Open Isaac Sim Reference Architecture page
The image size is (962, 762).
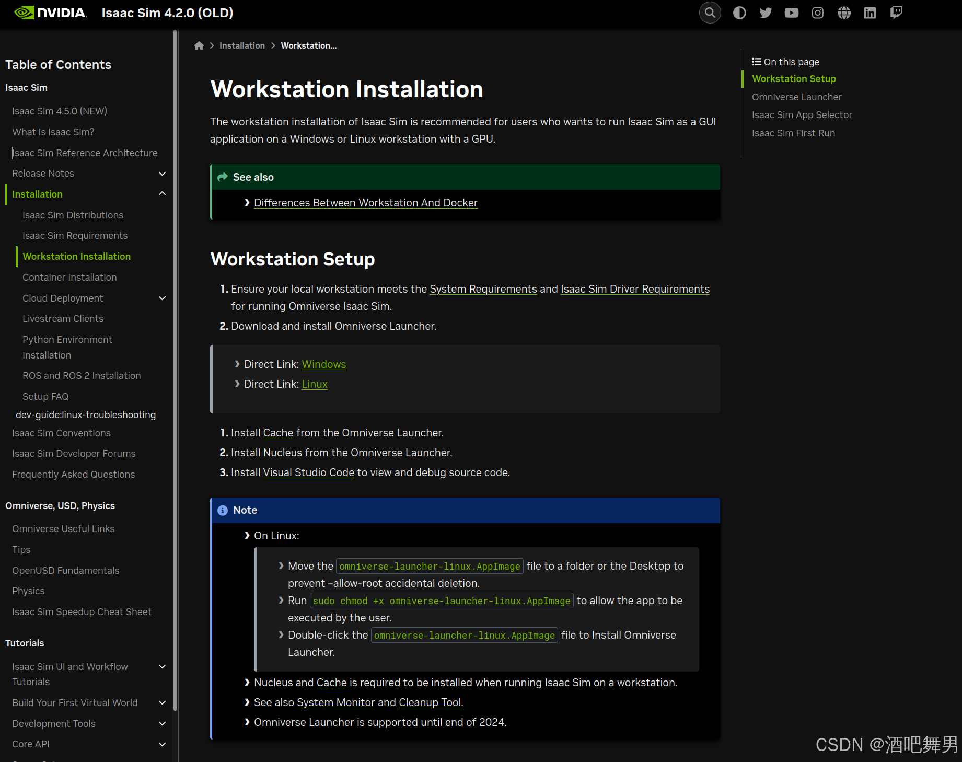point(85,153)
